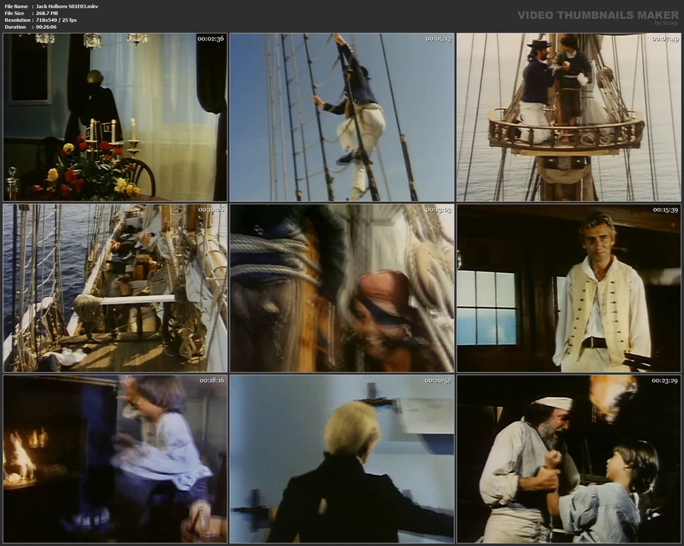This screenshot has width=684, height=546.
Task: Click the 'VIDEO THUMBNAILS MAKER' title text
Action: pos(598,15)
